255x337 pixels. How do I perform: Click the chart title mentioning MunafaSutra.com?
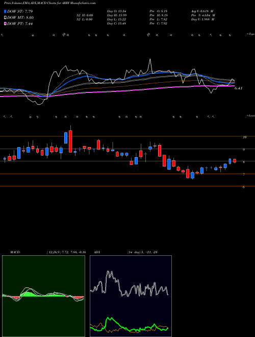pyautogui.click(x=50, y=3)
